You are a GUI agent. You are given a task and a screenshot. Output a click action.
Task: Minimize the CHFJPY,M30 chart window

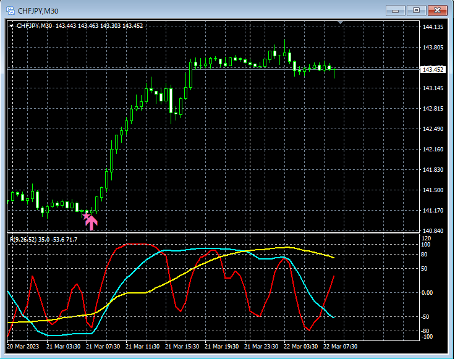point(395,11)
